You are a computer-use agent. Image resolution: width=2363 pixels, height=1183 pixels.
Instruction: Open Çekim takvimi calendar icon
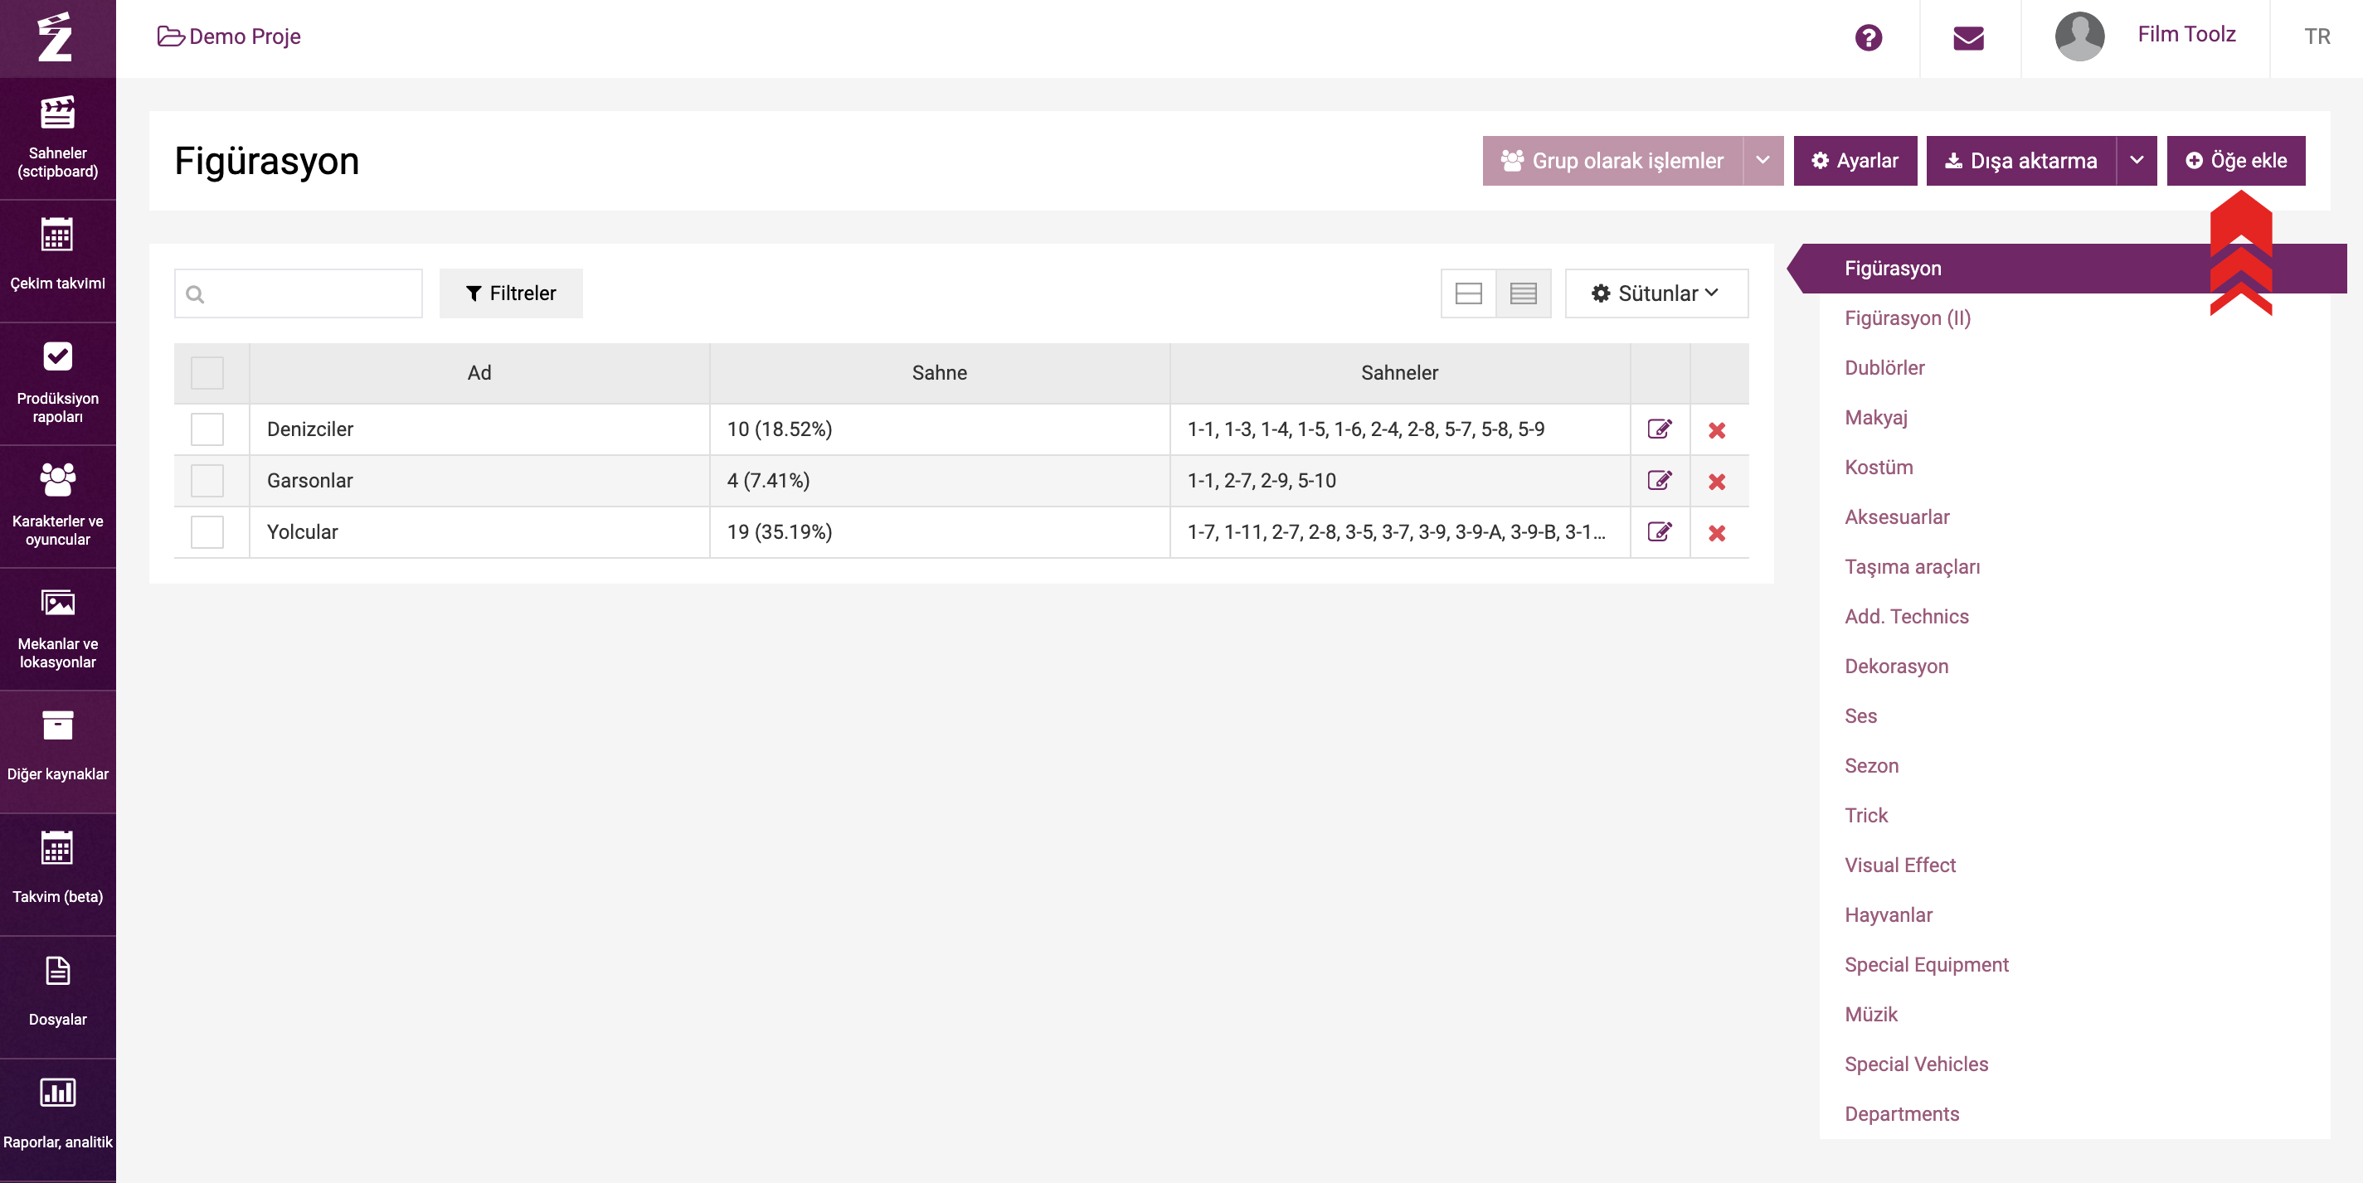57,235
